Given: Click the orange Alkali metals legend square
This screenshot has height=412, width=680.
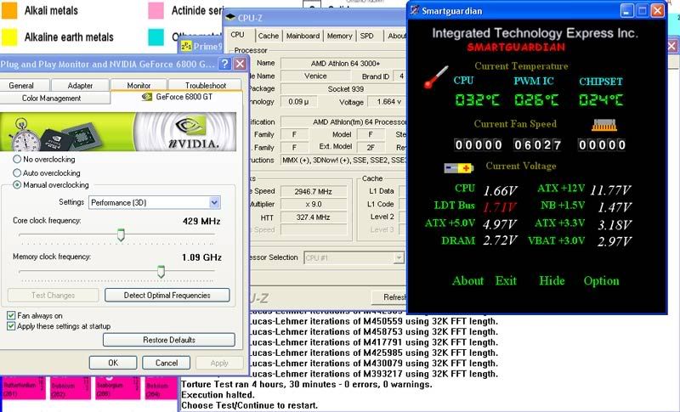Looking at the screenshot, I should click(x=9, y=10).
